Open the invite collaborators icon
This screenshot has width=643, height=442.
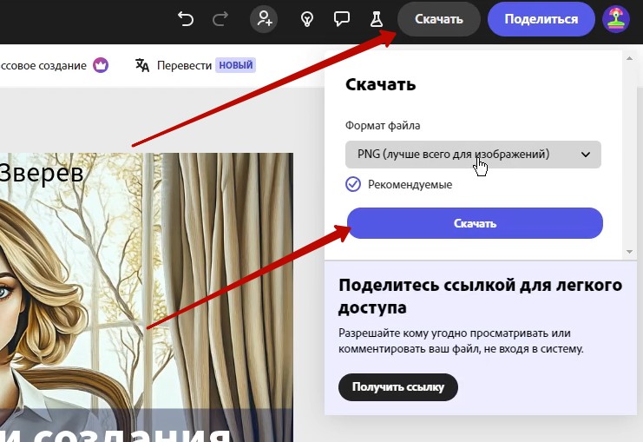(264, 19)
